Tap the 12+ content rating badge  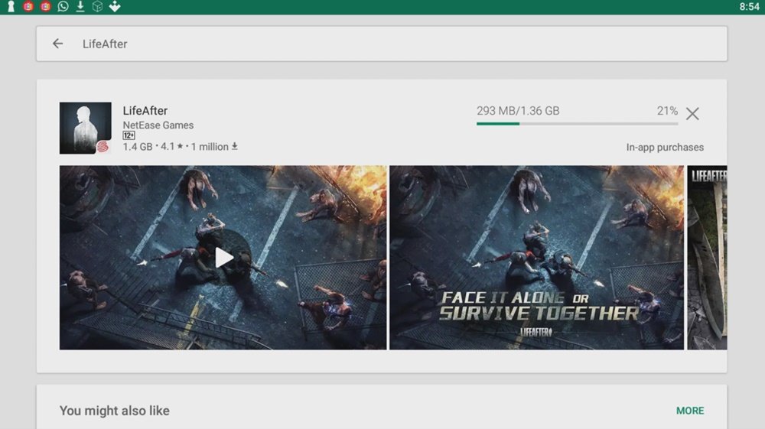129,135
